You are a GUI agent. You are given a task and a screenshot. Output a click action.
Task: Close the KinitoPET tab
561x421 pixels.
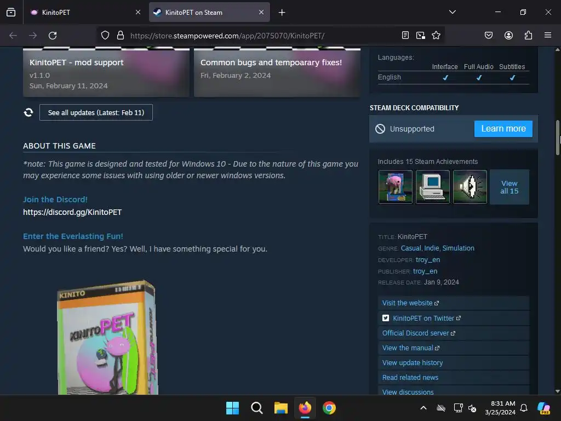138,13
